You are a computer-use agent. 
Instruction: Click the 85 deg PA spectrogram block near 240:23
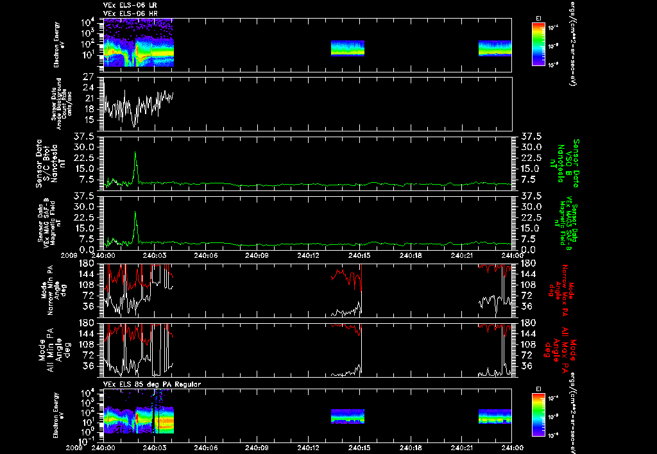495,417
